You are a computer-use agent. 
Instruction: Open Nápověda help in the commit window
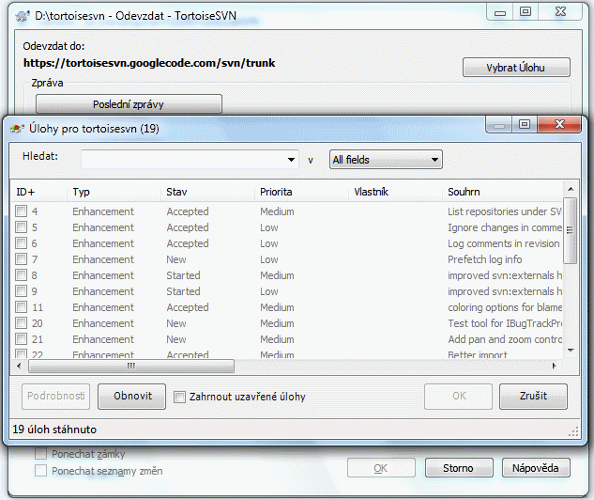[536, 468]
